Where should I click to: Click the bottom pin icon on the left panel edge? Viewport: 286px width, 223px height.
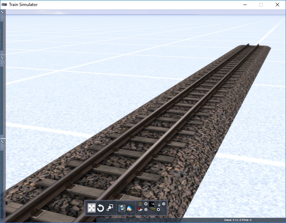pos(2,142)
